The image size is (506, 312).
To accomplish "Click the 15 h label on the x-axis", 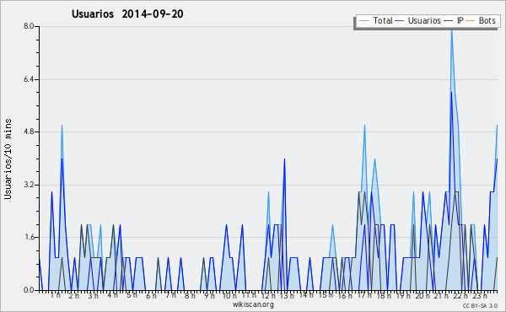I will pos(326,295).
